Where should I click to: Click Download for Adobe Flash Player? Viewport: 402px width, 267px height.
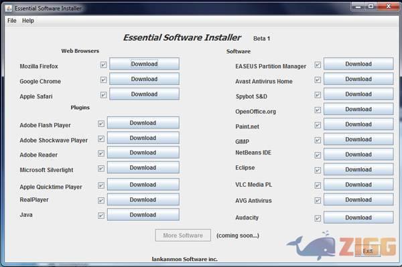pyautogui.click(x=143, y=122)
